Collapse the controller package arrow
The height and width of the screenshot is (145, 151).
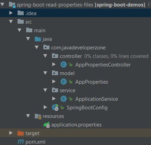coord(45,56)
